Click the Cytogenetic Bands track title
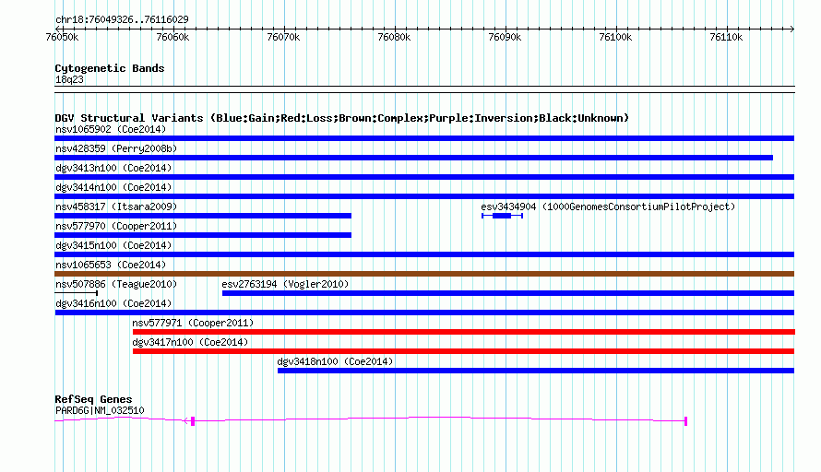The image size is (821, 472). point(110,68)
